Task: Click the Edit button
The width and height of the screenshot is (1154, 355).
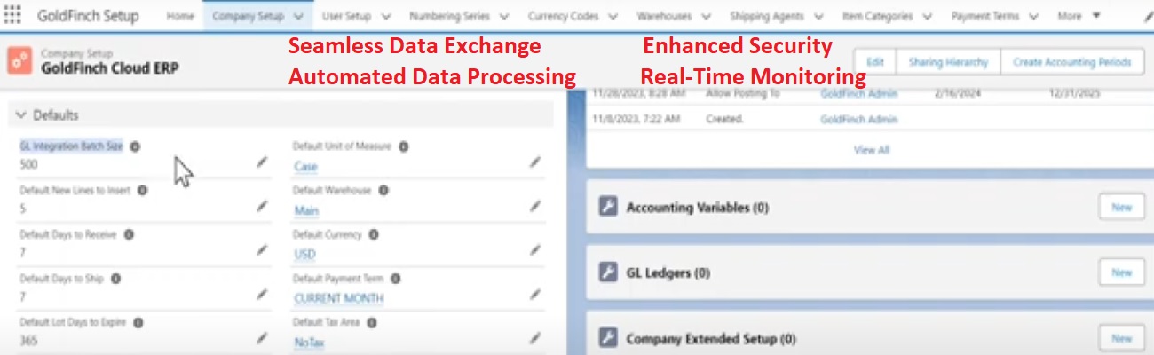Action: tap(875, 62)
